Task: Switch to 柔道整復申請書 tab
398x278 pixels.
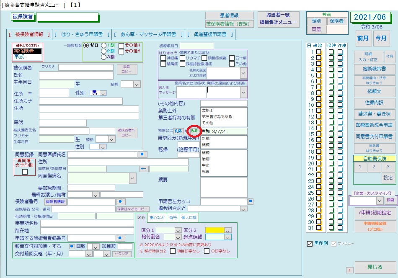Action: (x=210, y=34)
